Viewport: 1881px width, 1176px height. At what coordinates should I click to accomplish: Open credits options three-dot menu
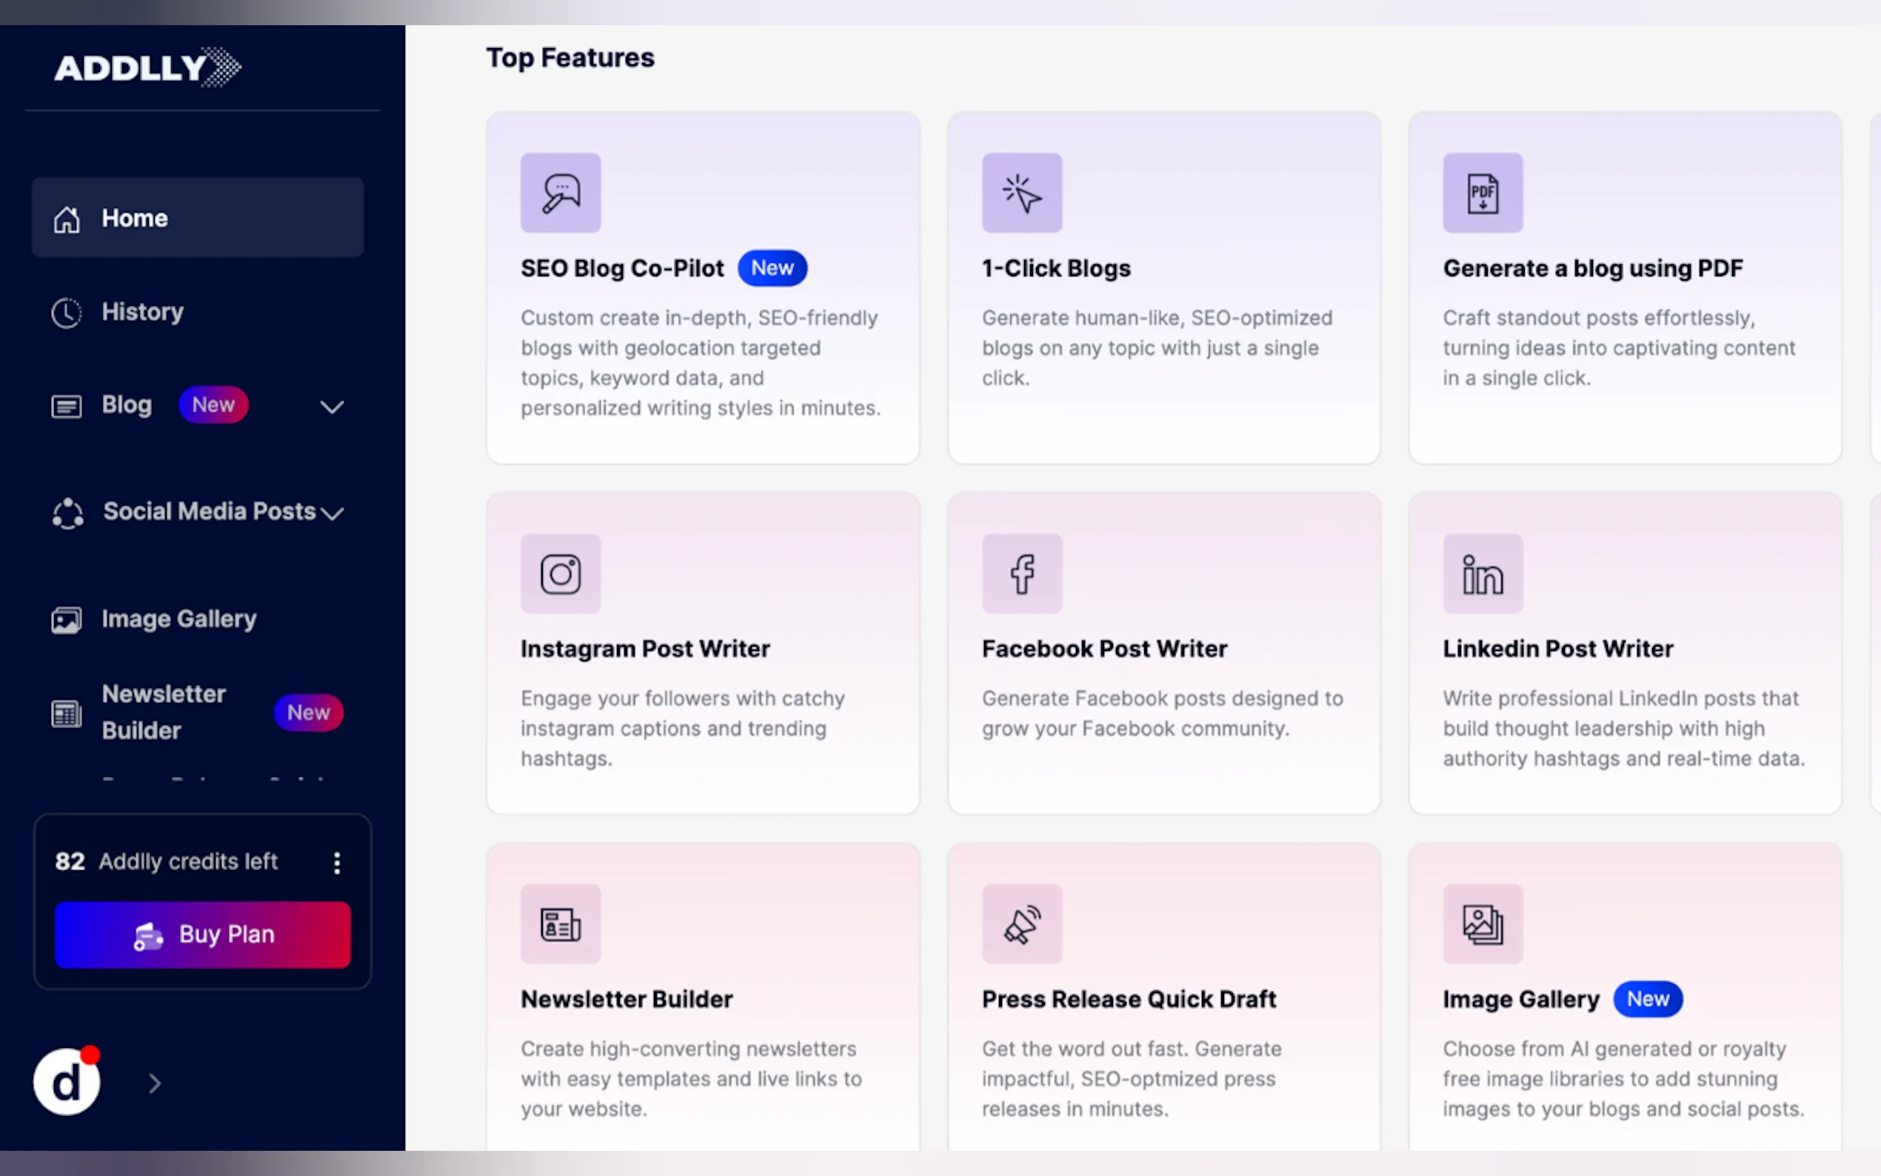(x=337, y=862)
